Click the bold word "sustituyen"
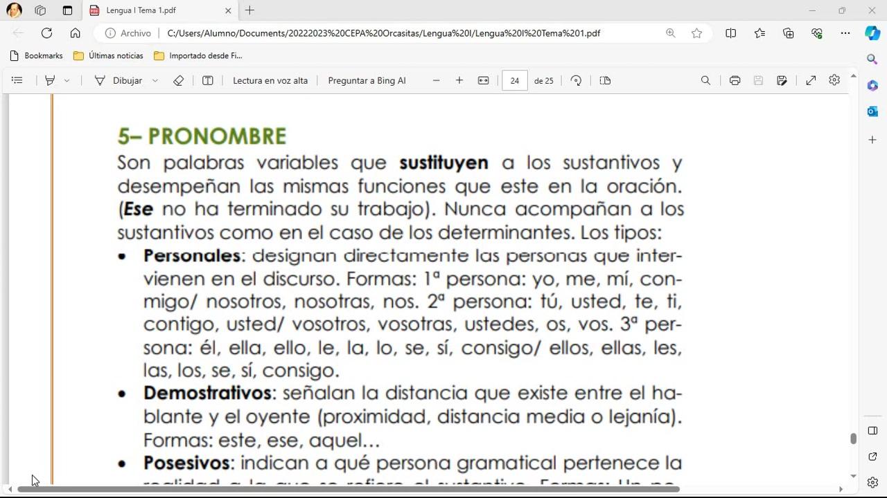 click(x=443, y=163)
